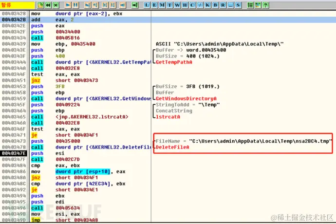336x224 pixels.
Task: Click the 'call 00405B16' instruction
Action: tap(56, 38)
